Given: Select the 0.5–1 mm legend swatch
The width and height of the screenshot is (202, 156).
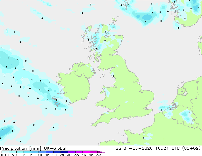Looking at the screenshot, I should (x=13, y=152).
